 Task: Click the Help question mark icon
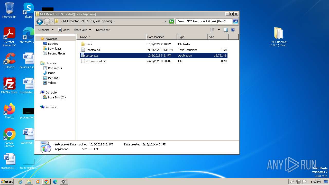pos(233,30)
